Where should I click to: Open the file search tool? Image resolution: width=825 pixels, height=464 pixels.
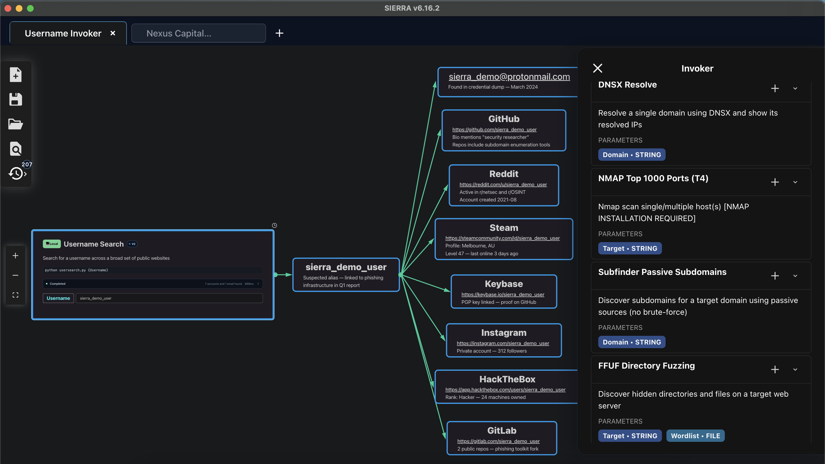pyautogui.click(x=15, y=149)
